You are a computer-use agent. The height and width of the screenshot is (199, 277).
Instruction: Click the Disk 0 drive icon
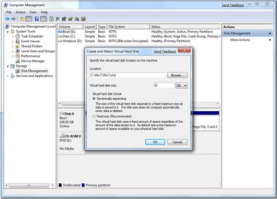point(62,113)
